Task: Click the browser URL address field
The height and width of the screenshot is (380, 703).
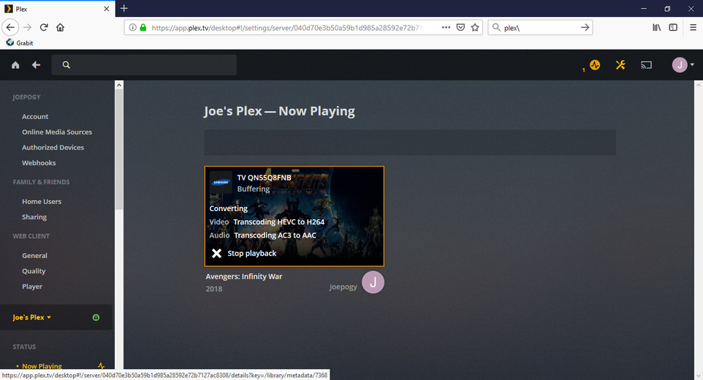Action: 287,27
